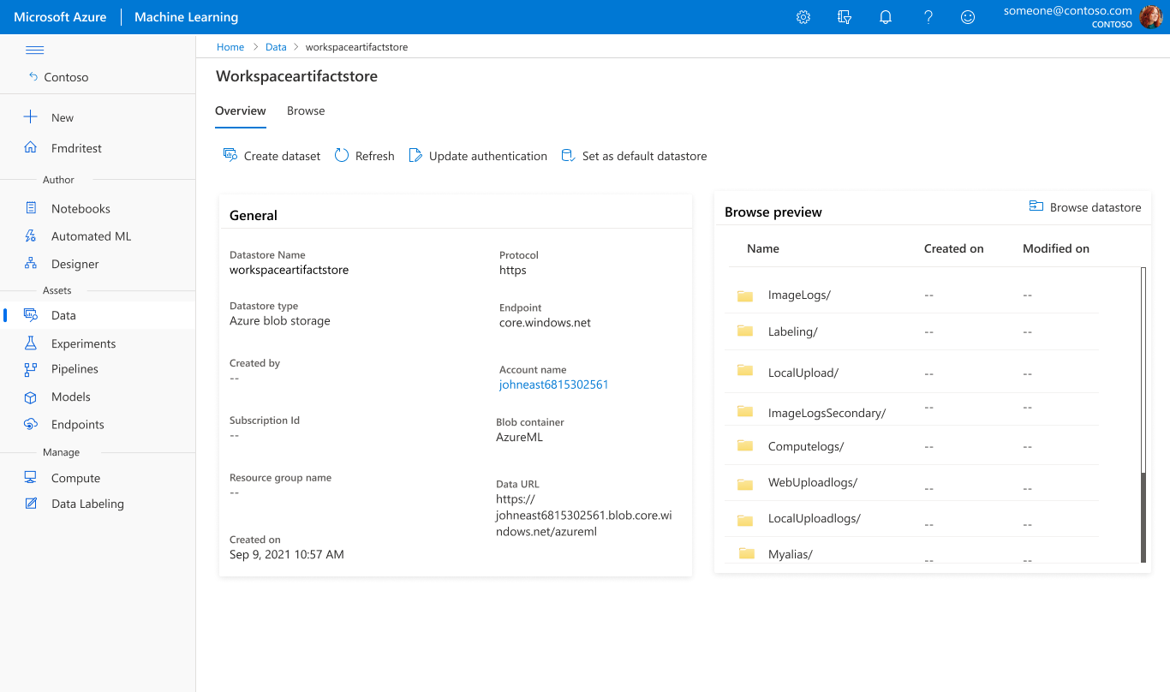Open the feedback smiley icon
The height and width of the screenshot is (692, 1170).
[968, 17]
